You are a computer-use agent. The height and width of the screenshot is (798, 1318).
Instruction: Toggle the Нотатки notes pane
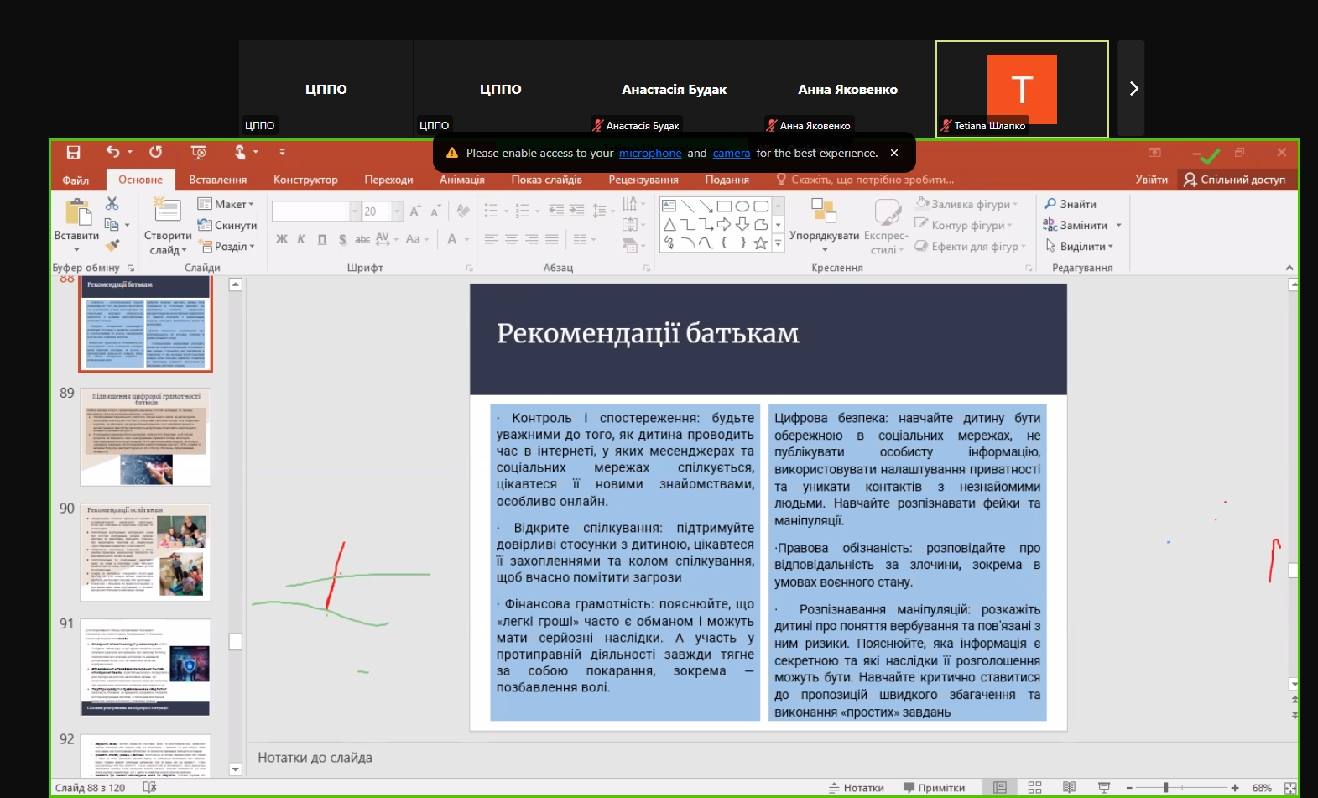point(857,788)
